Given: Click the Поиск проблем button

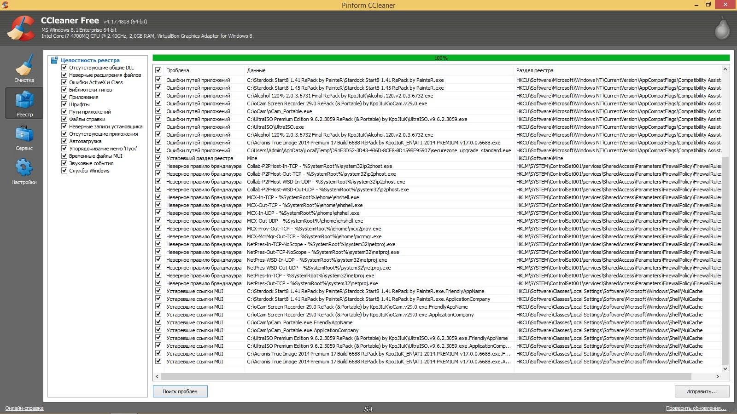Looking at the screenshot, I should [180, 391].
